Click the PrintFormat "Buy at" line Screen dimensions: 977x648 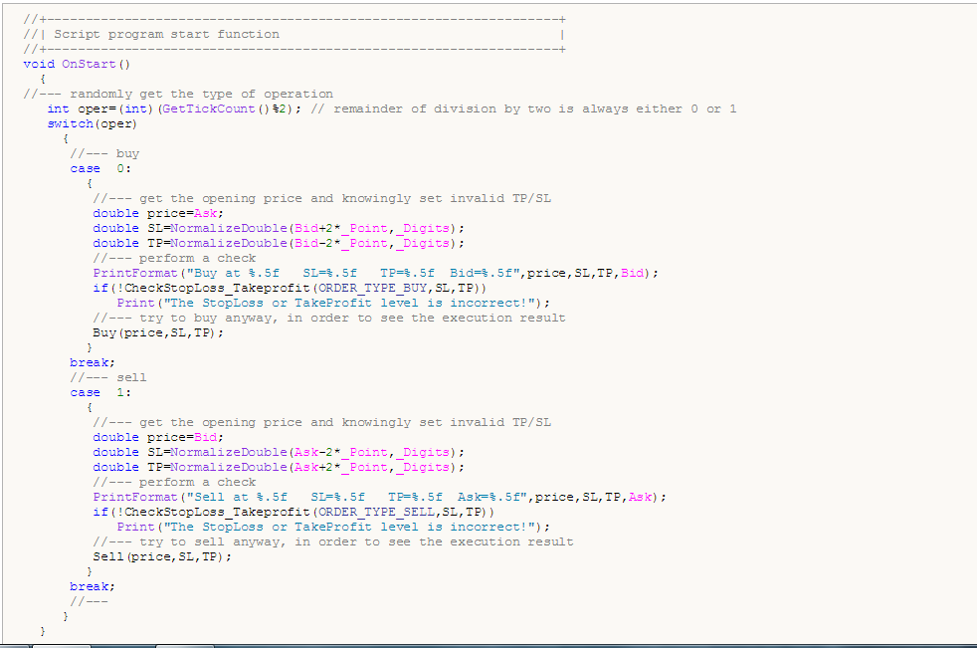376,273
